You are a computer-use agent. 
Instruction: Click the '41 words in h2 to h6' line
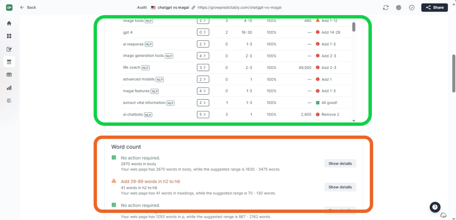tap(139, 188)
